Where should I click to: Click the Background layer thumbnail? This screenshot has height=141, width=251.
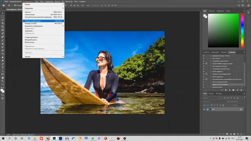point(208,109)
